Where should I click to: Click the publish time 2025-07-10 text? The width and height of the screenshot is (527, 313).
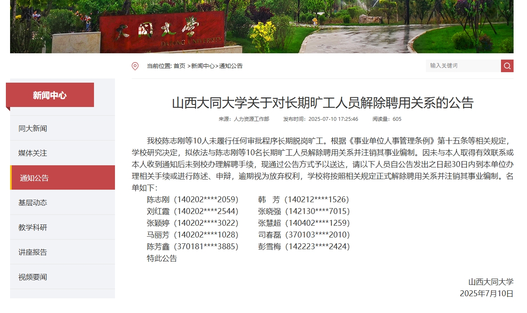click(x=321, y=119)
